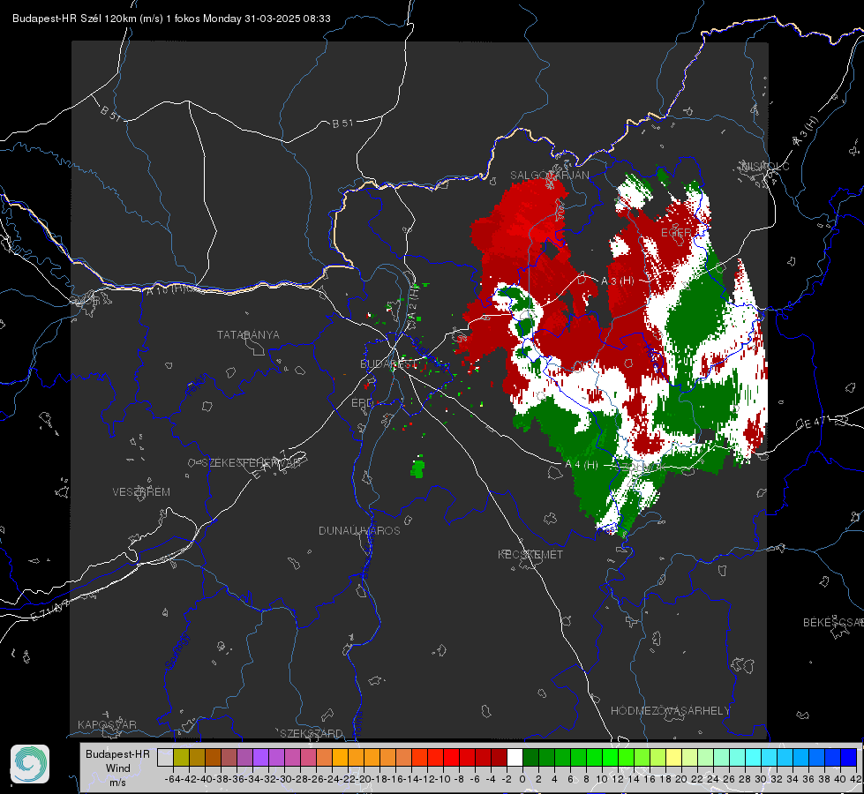Screen dimensions: 864x794
Task: Pick the lime green swatch between 10 and 12
Action: [610, 757]
